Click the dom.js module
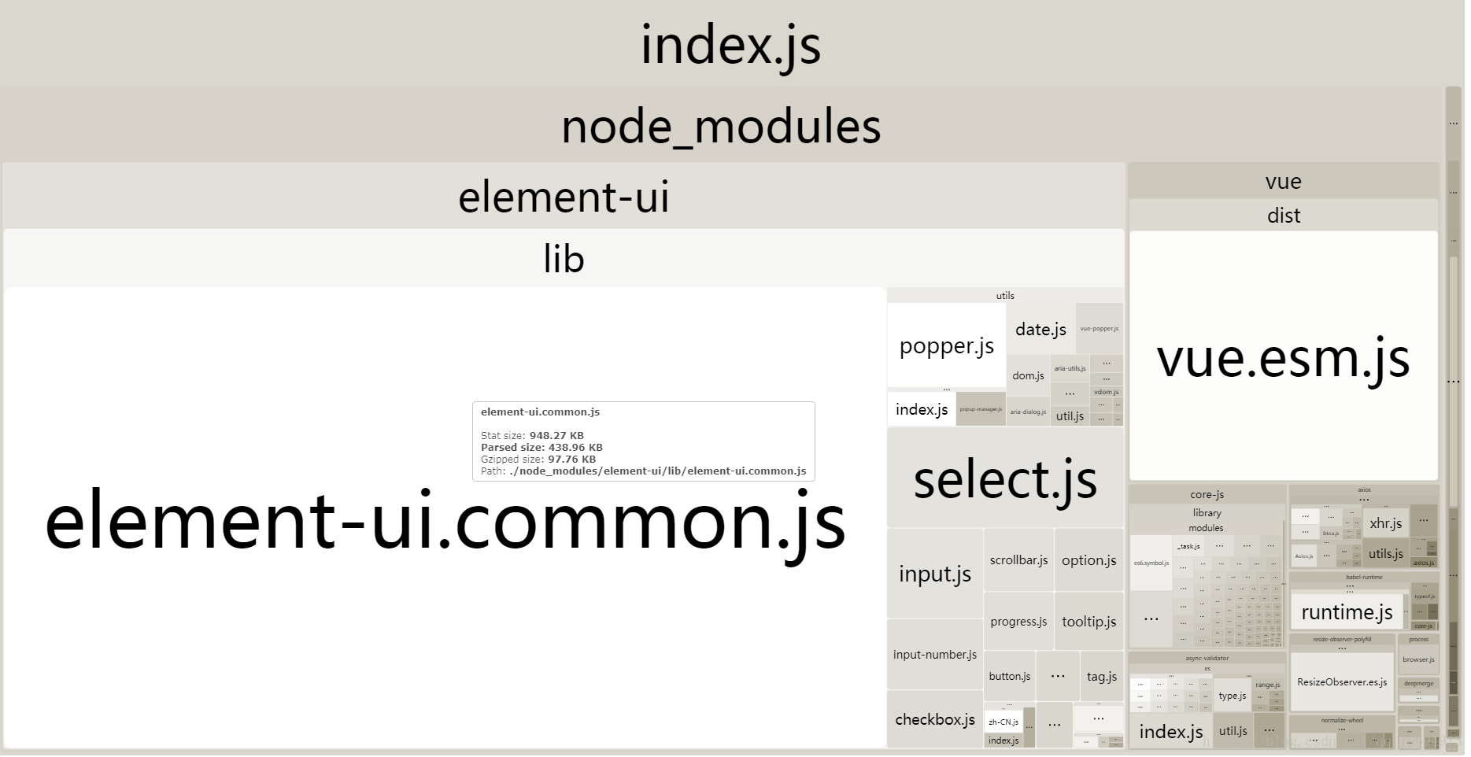The height and width of the screenshot is (757, 1471). [1028, 376]
